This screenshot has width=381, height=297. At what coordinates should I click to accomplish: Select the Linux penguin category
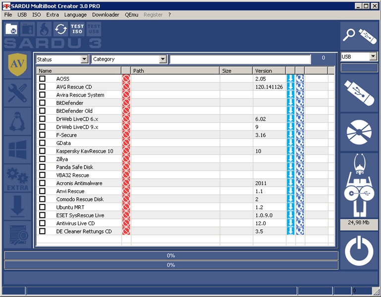[17, 121]
